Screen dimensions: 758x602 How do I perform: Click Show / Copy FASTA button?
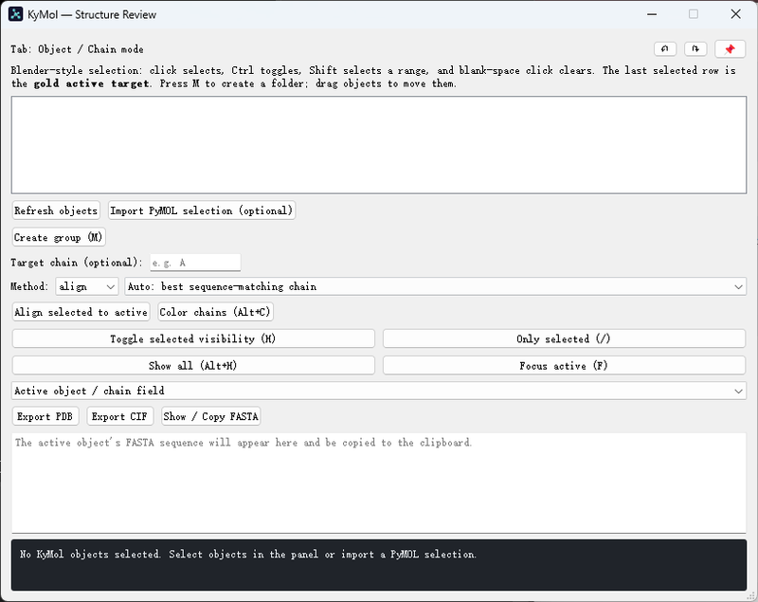coord(210,416)
